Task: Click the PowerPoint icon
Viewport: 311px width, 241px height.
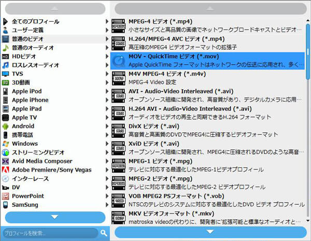Action: (5, 196)
